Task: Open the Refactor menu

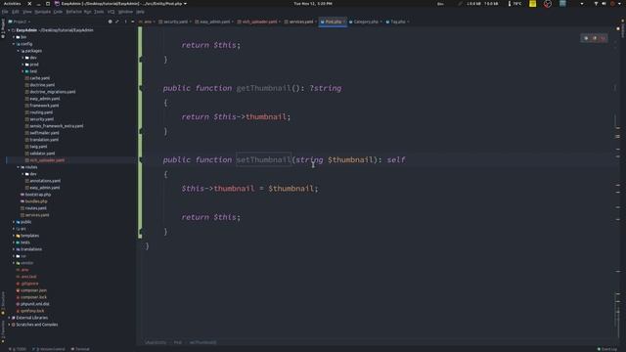Action: (x=74, y=12)
